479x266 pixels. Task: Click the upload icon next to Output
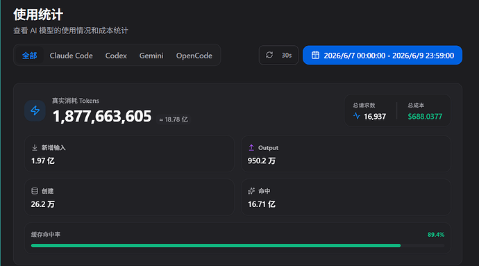coord(251,148)
